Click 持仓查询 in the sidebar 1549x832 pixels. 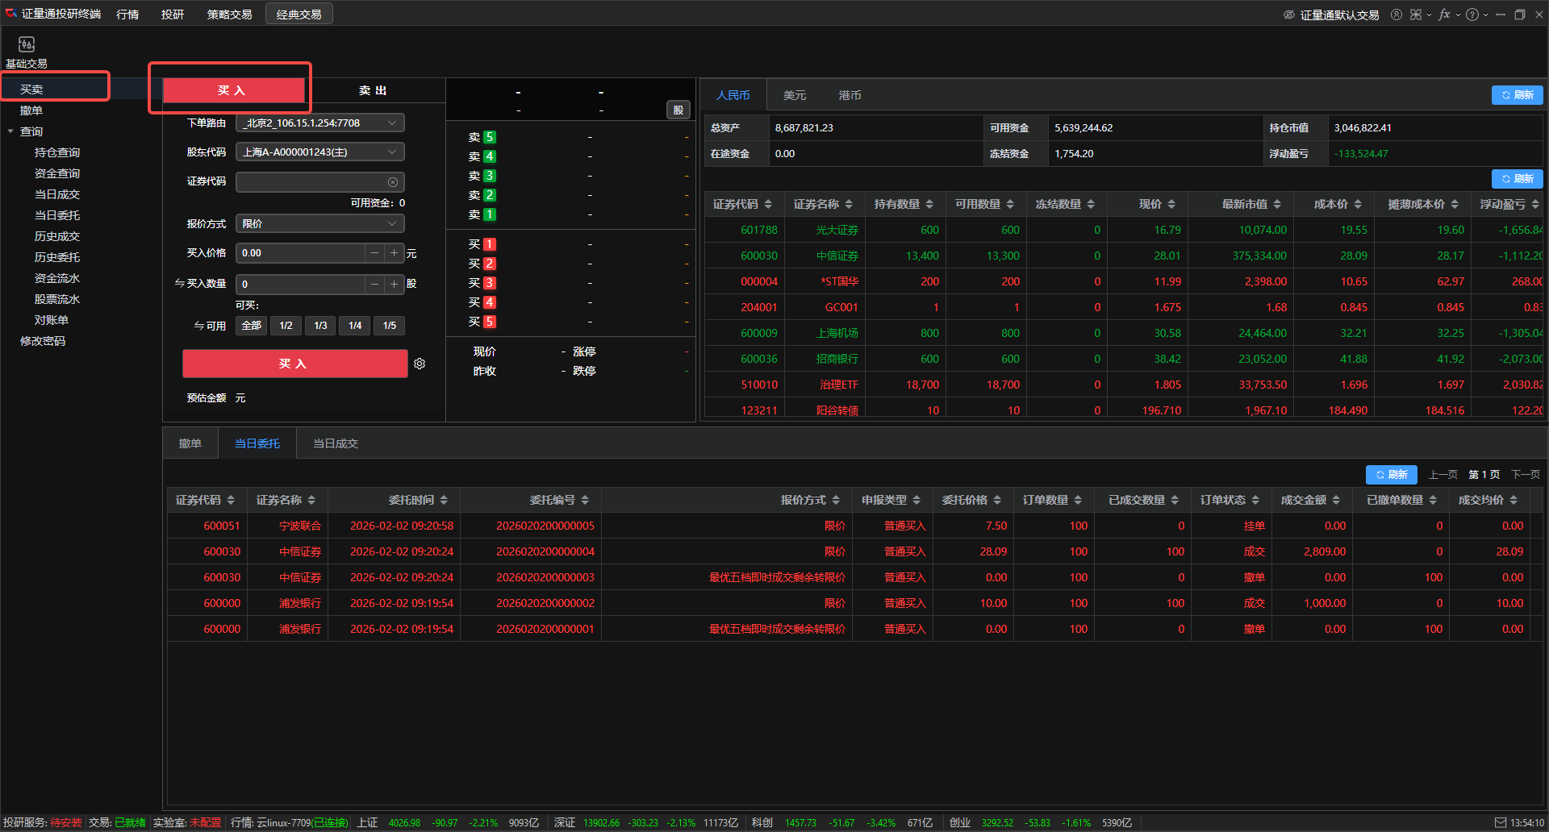(57, 152)
